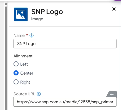Click the Image subtitle under the heading
This screenshot has height=110, width=121.
point(37,19)
